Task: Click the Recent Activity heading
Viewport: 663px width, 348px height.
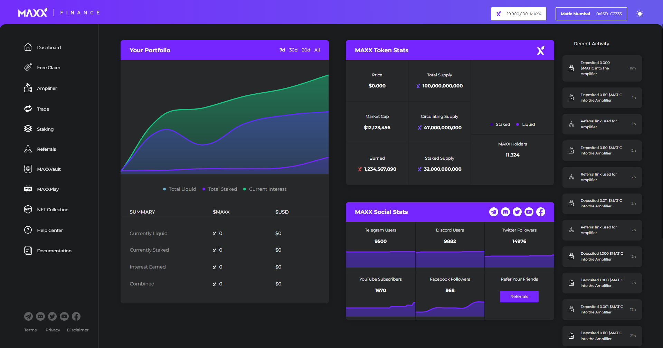Action: pos(591,44)
